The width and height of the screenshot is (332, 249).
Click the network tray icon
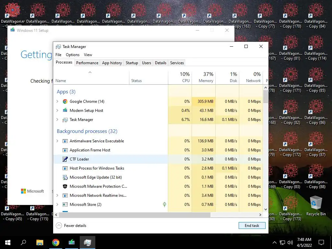pyautogui.click(x=282, y=243)
